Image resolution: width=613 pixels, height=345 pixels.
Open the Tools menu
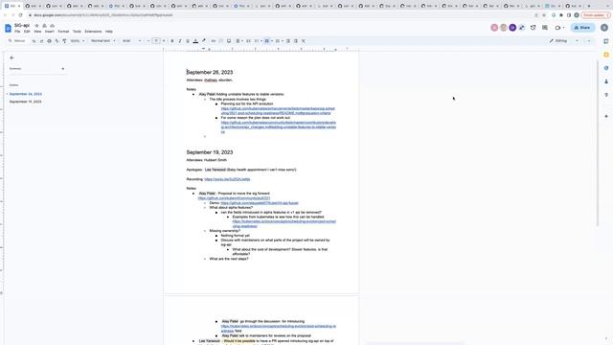coord(77,32)
